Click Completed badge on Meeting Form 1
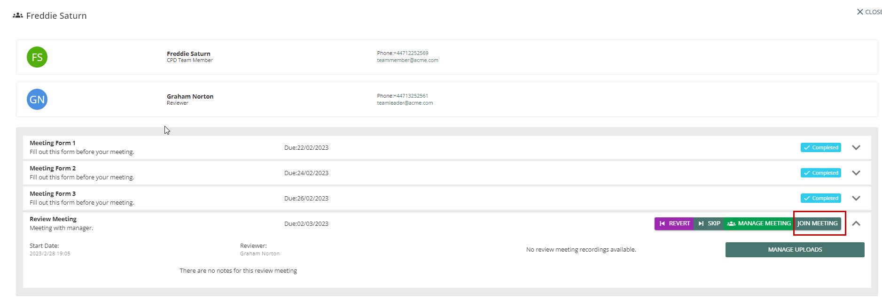The height and width of the screenshot is (300, 882). [x=820, y=147]
